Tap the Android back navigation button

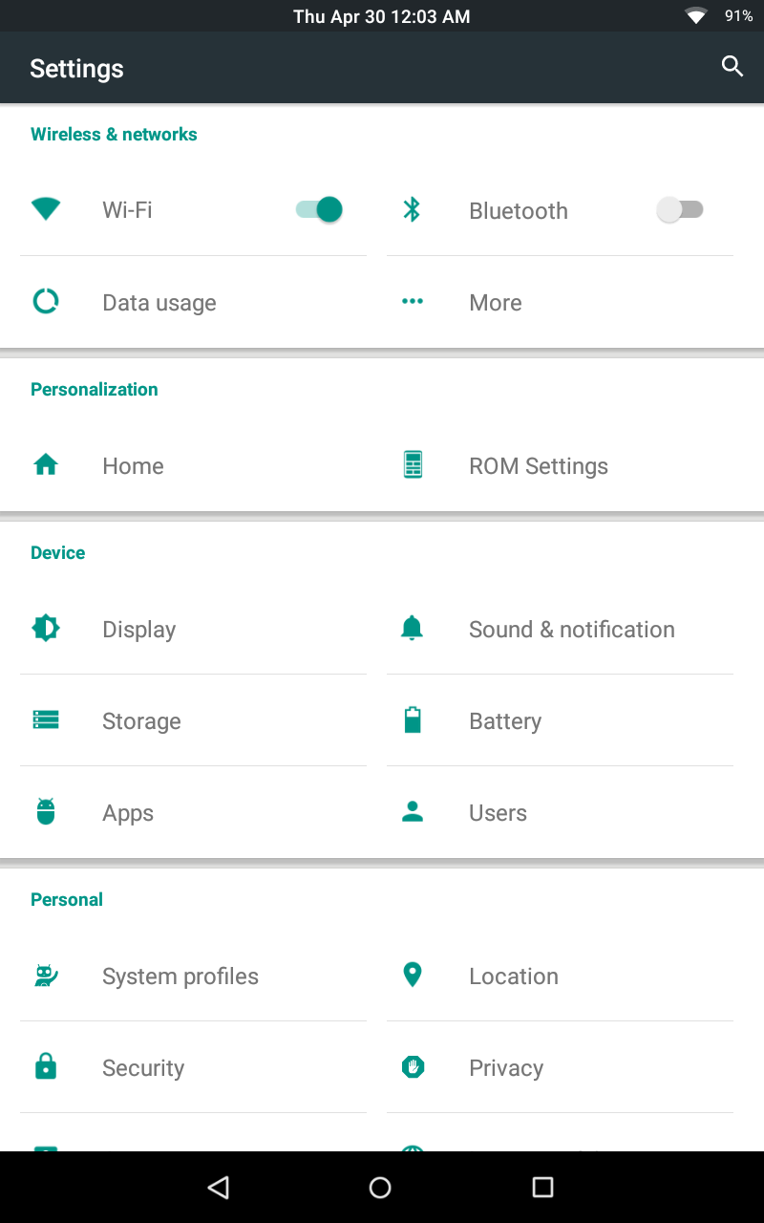[x=219, y=1187]
